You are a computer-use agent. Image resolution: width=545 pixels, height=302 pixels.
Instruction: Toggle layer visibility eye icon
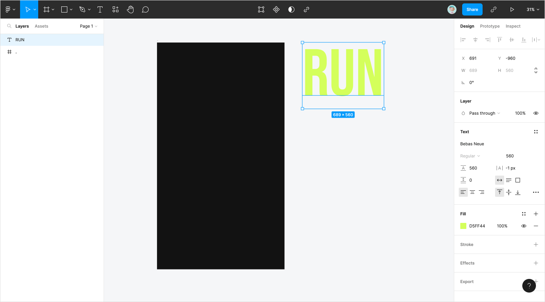click(x=536, y=113)
